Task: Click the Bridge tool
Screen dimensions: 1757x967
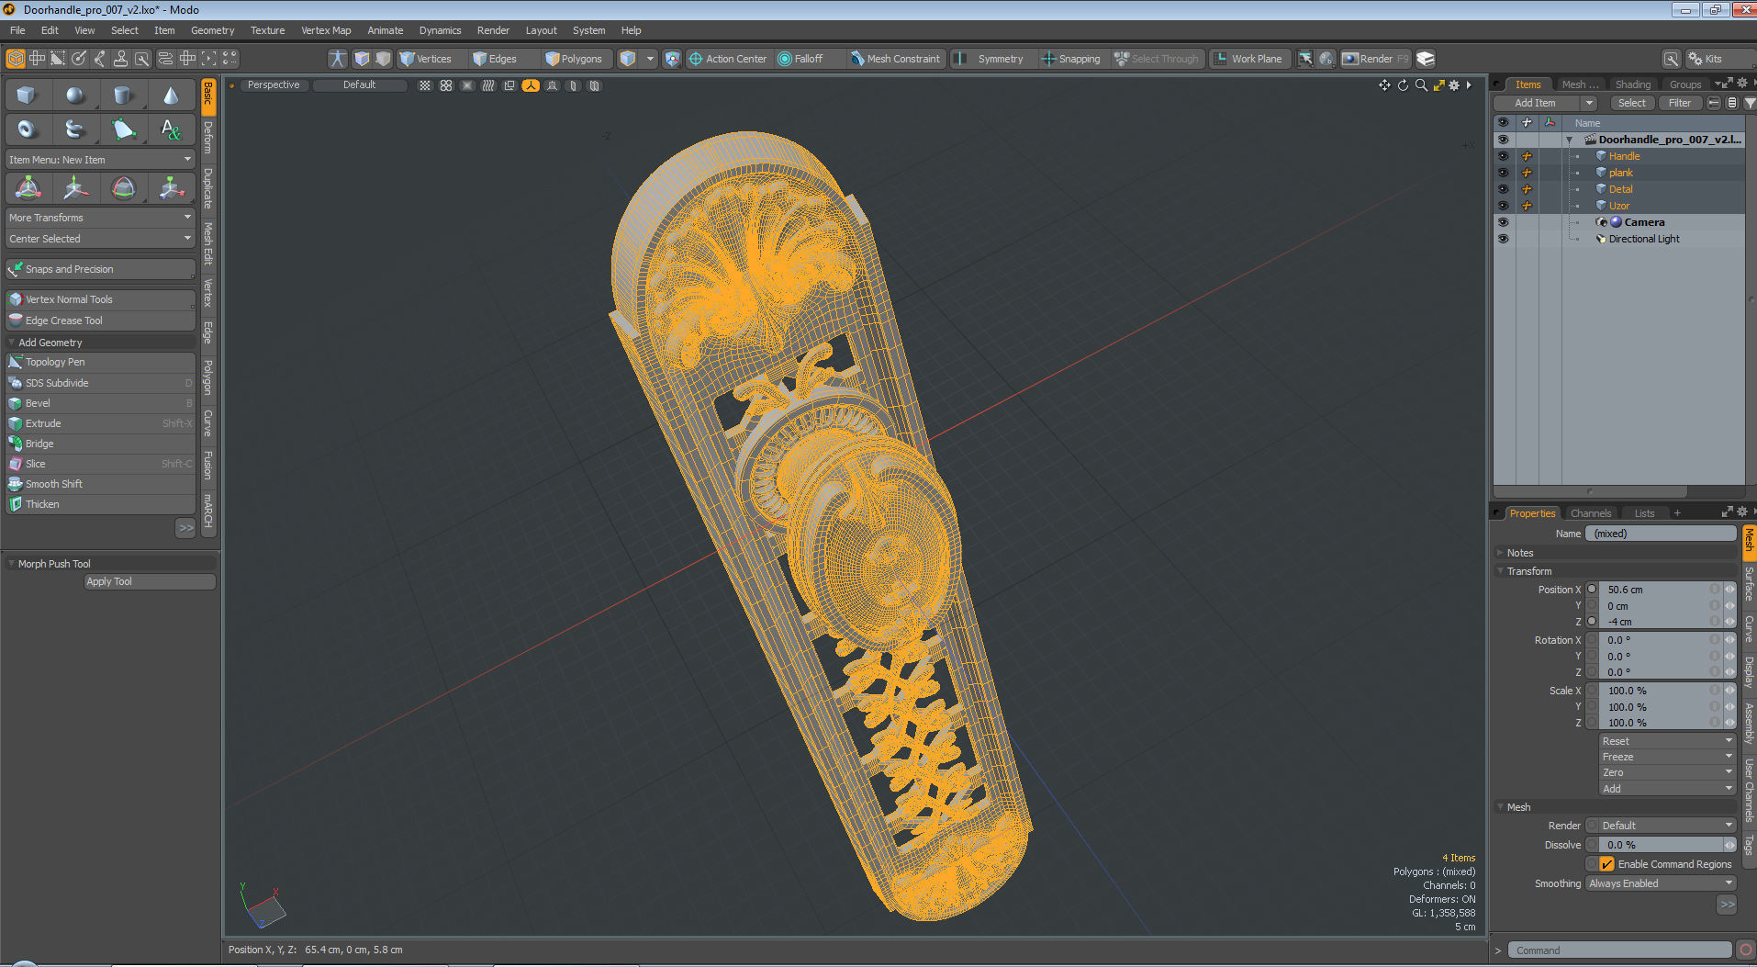Action: pos(101,444)
